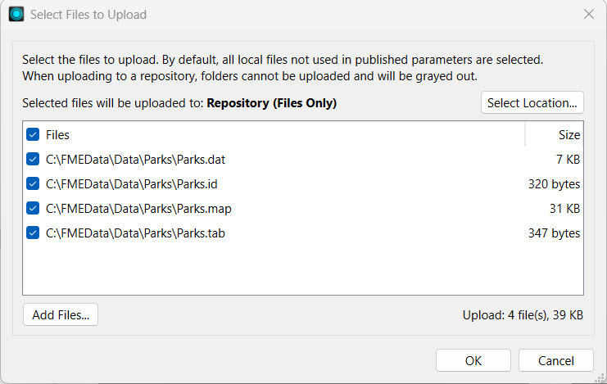Close the Select Files to Upload dialog

coord(588,14)
